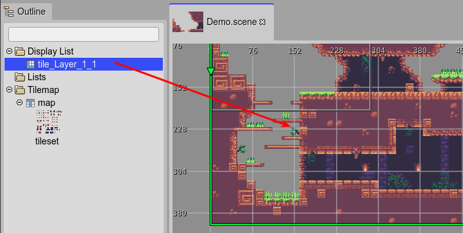Select the map tree item
Viewport: 463px width, 233px height.
tap(46, 103)
